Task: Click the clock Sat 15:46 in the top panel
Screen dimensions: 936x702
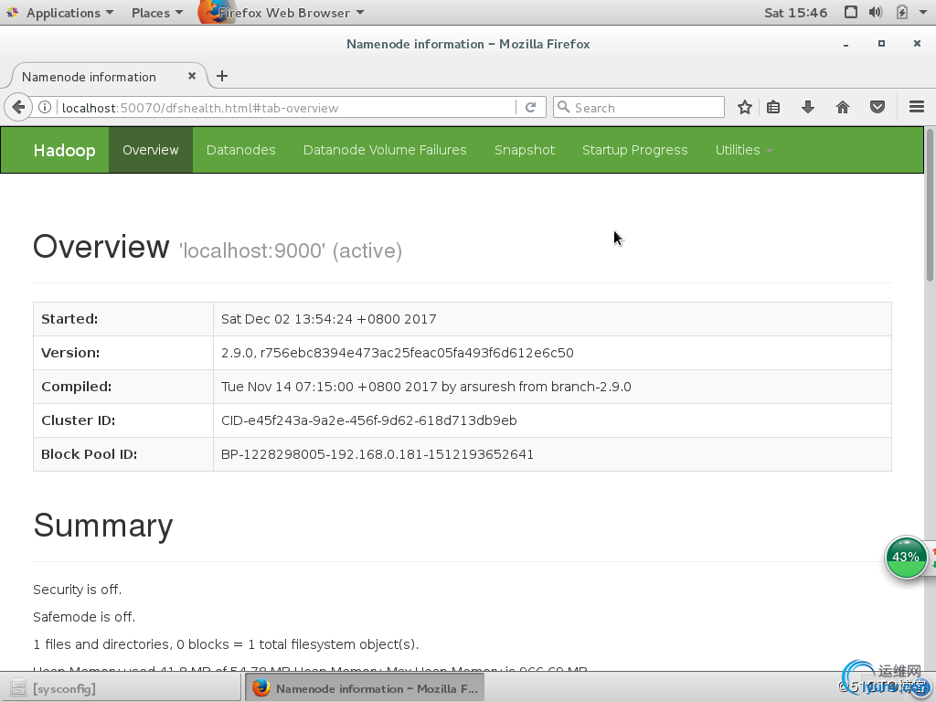Action: click(x=796, y=13)
